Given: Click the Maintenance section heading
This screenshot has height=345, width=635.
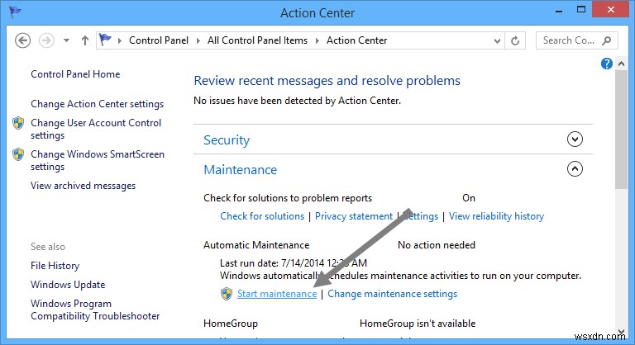Looking at the screenshot, I should click(x=240, y=170).
